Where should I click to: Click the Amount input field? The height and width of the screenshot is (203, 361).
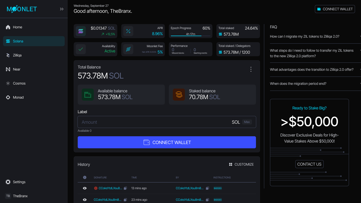pos(167,122)
